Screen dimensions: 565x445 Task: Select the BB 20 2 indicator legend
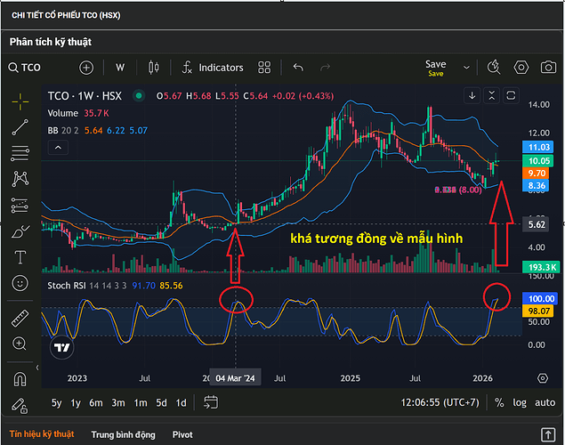pyautogui.click(x=63, y=131)
